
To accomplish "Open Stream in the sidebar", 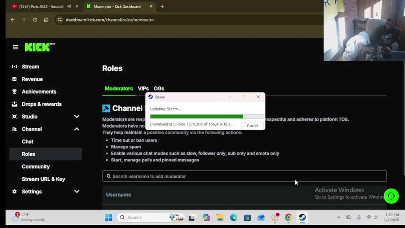I will 30,66.
